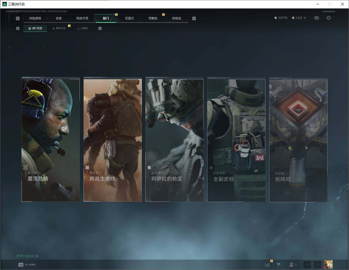Open the 改枪台 tab
The width and height of the screenshot is (349, 270).
[x=176, y=18]
